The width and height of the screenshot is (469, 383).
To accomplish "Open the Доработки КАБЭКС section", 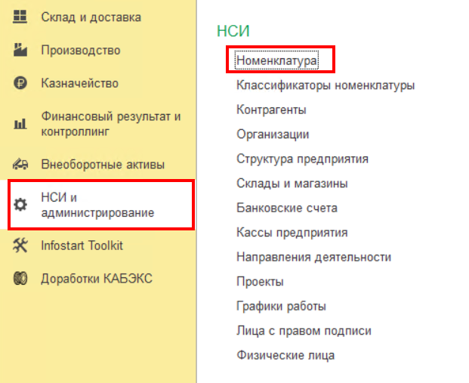I will [97, 278].
